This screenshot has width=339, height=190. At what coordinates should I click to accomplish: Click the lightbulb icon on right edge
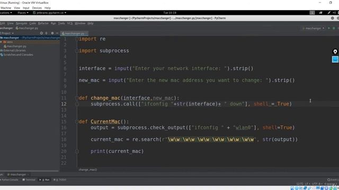335,52
